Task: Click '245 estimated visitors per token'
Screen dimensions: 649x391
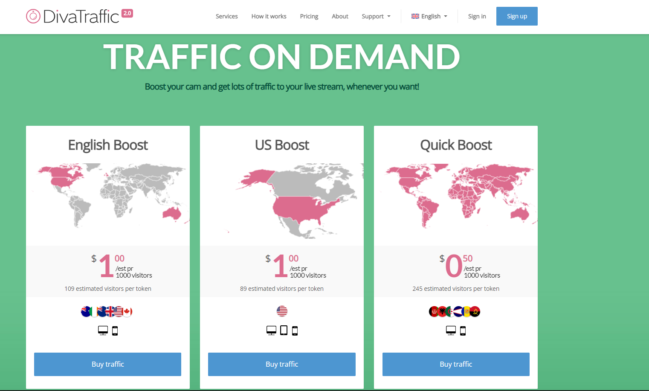Action: pyautogui.click(x=456, y=289)
